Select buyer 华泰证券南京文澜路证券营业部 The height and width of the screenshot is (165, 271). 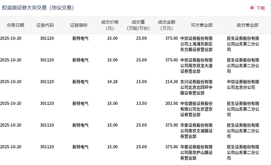(x=196, y=131)
